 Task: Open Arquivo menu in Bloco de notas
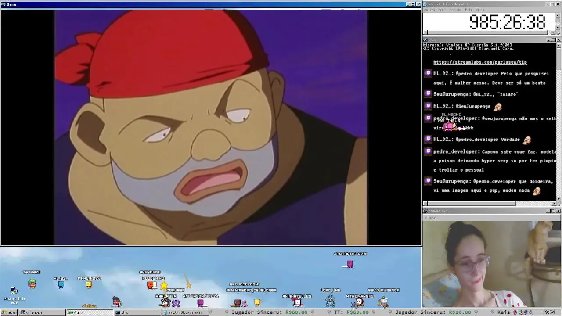(429, 10)
